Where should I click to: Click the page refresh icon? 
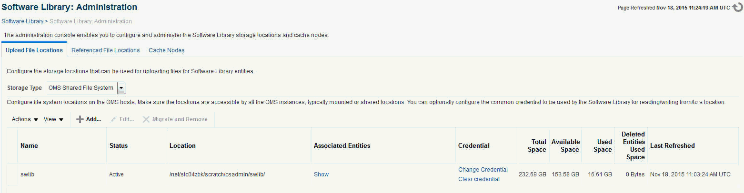[737, 8]
